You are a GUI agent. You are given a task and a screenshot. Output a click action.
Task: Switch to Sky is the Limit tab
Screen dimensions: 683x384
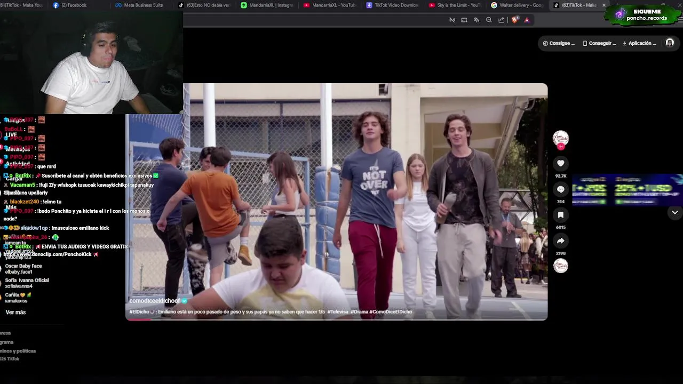click(x=455, y=5)
